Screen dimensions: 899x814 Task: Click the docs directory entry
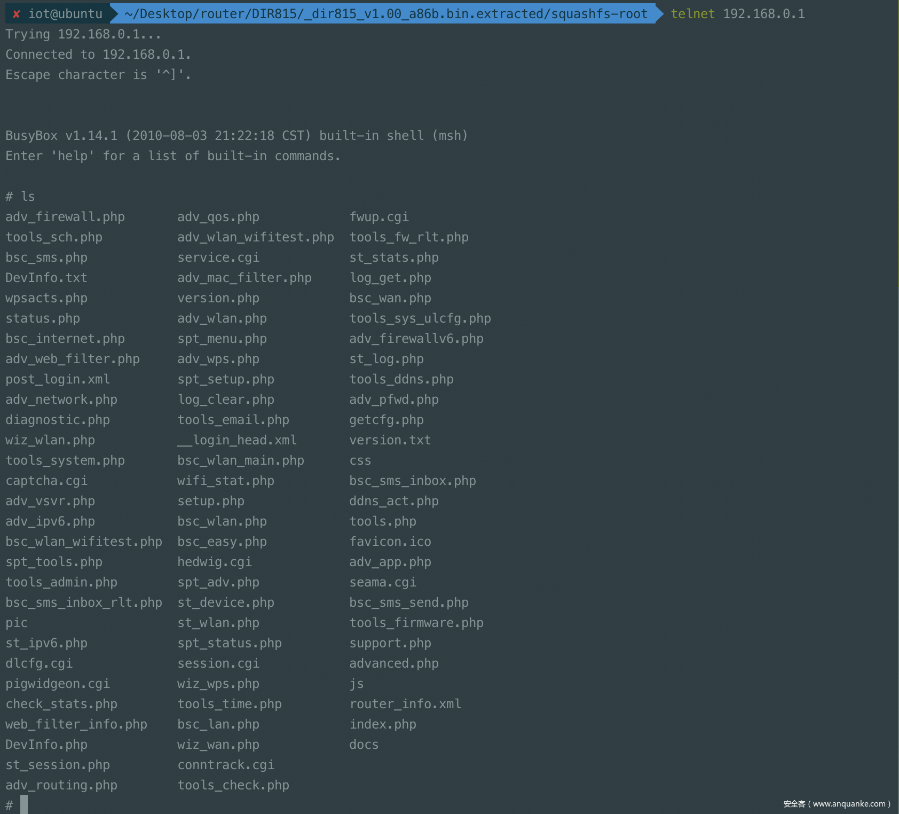click(364, 745)
